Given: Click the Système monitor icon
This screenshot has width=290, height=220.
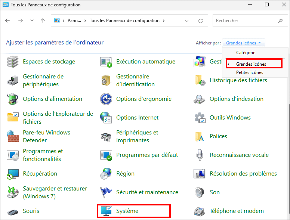Looking at the screenshot, I should [x=106, y=211].
